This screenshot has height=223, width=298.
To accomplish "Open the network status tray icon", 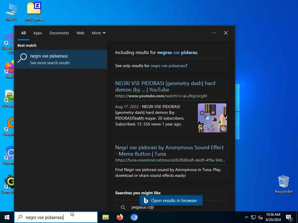I will (x=253, y=217).
